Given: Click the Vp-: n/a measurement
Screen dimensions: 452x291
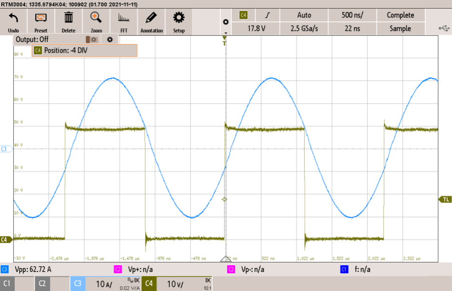Looking at the screenshot, I should click(x=253, y=270).
